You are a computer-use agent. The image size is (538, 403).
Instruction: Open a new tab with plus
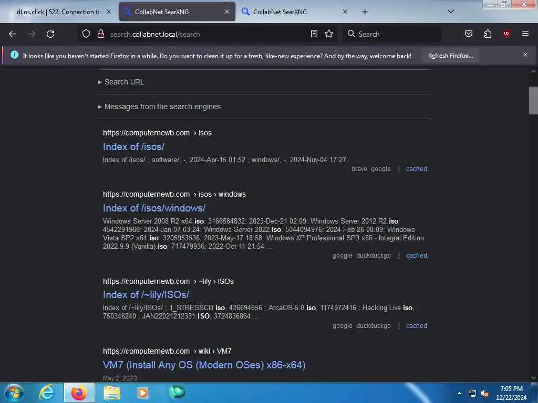(x=365, y=12)
